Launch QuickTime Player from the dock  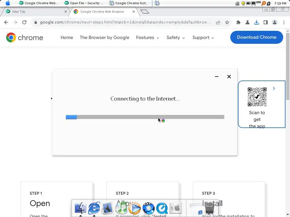click(x=162, y=208)
